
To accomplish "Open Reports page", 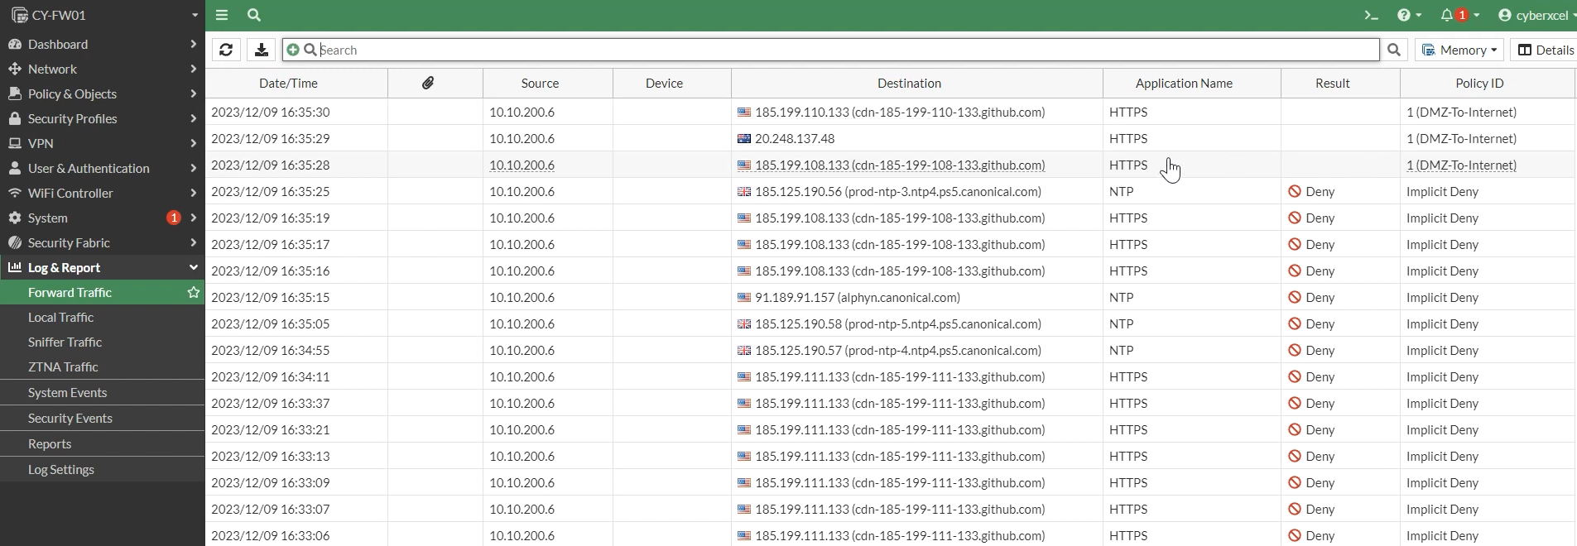I will point(103,443).
